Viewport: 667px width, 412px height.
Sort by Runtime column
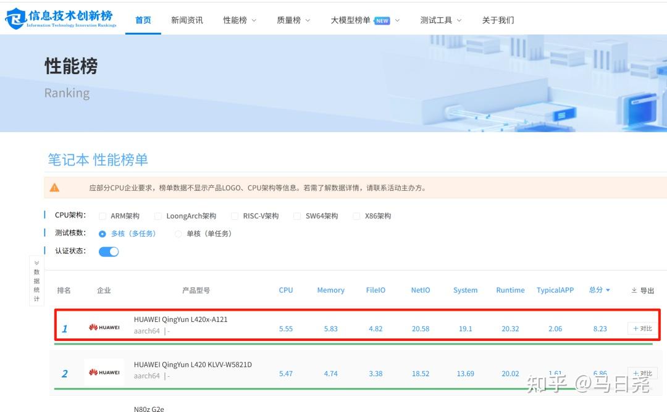510,290
